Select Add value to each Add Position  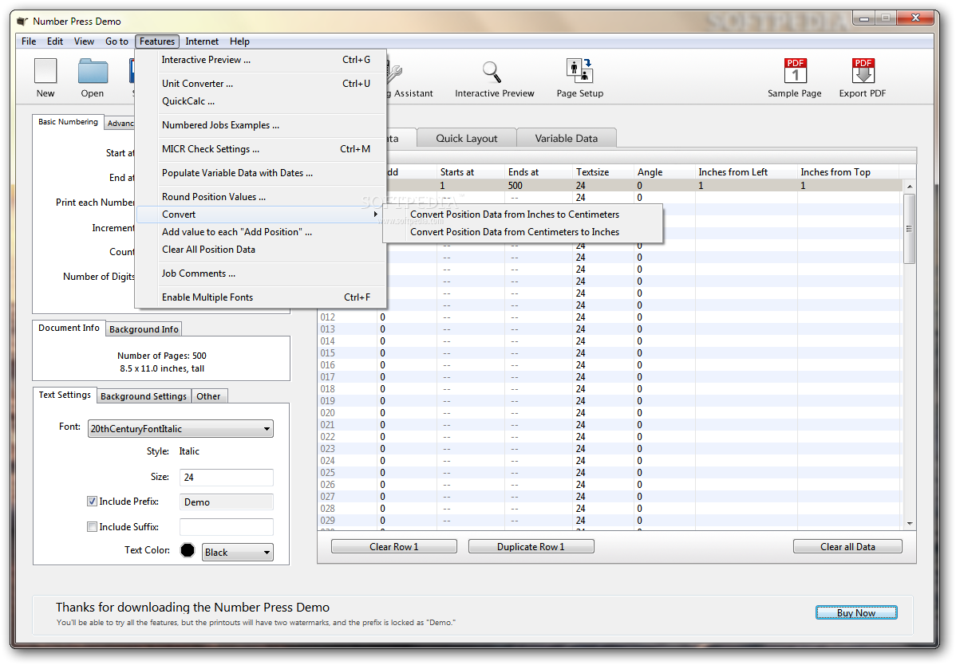(x=261, y=232)
